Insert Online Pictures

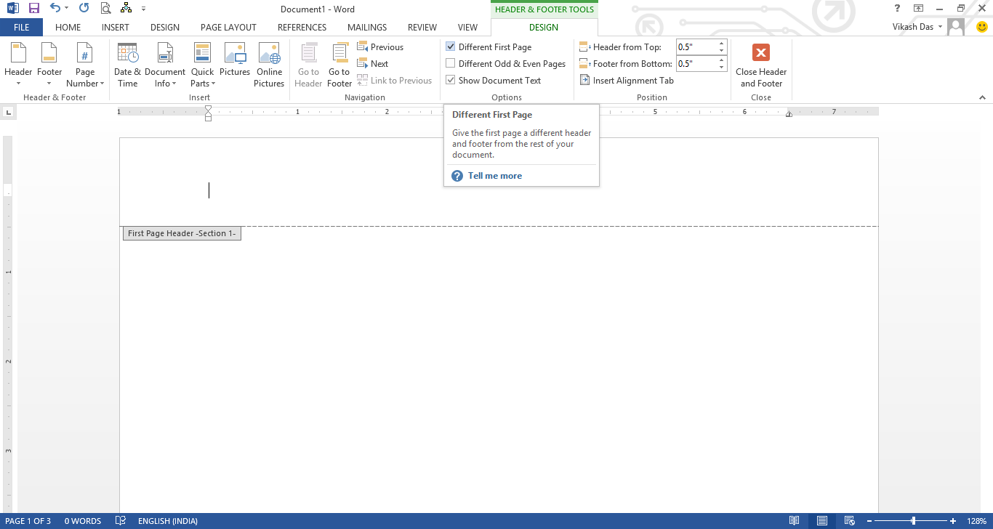point(269,65)
